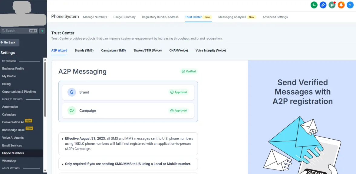Open the green phone dialer icon
The width and height of the screenshot is (356, 174).
click(314, 5)
